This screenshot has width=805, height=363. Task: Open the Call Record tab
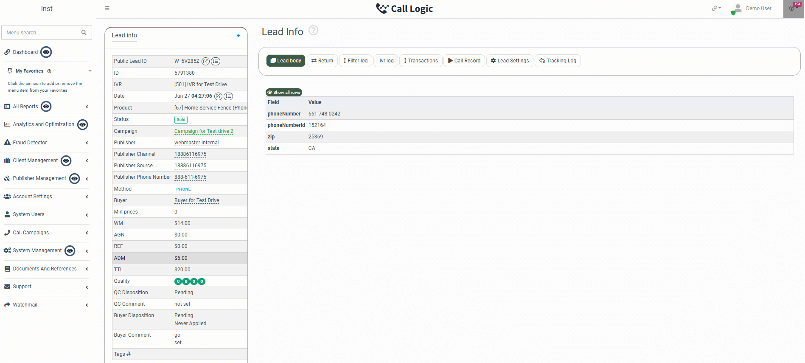click(x=464, y=61)
